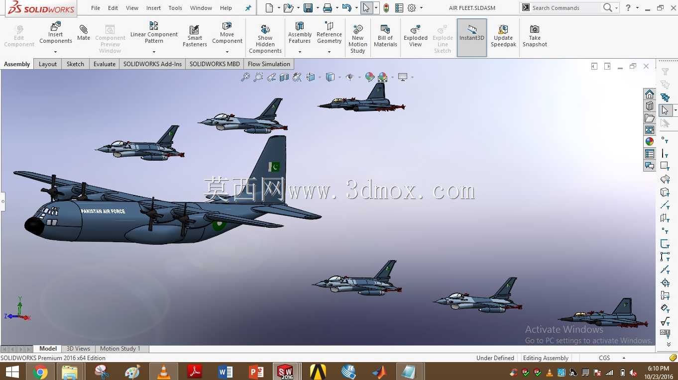Open the Insert menu
678x380 pixels.
pyautogui.click(x=153, y=8)
